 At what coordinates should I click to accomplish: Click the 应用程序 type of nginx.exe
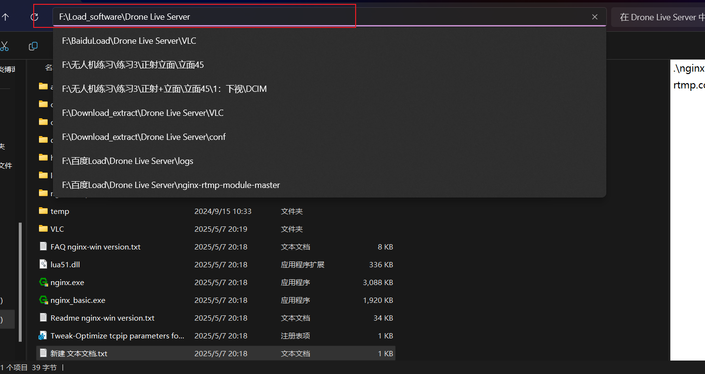(x=295, y=282)
